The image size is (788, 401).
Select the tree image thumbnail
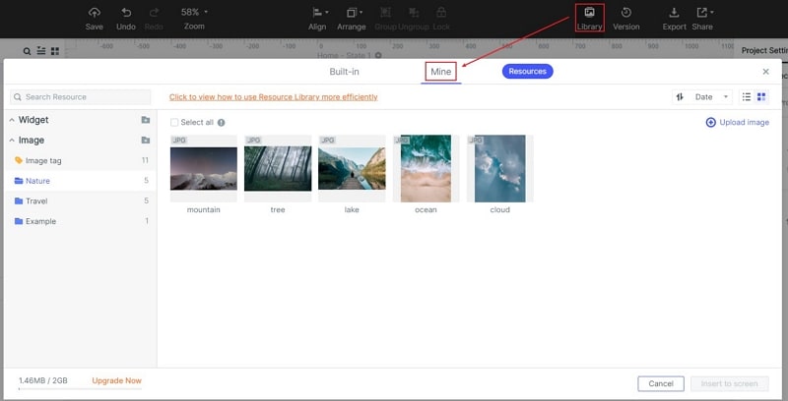tap(278, 168)
